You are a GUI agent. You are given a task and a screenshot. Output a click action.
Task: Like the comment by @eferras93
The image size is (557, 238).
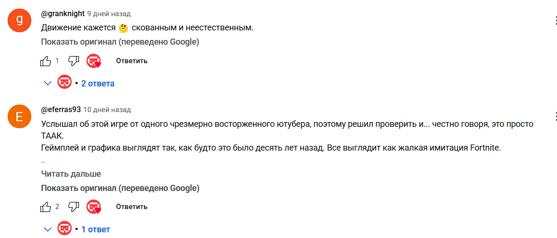point(46,207)
